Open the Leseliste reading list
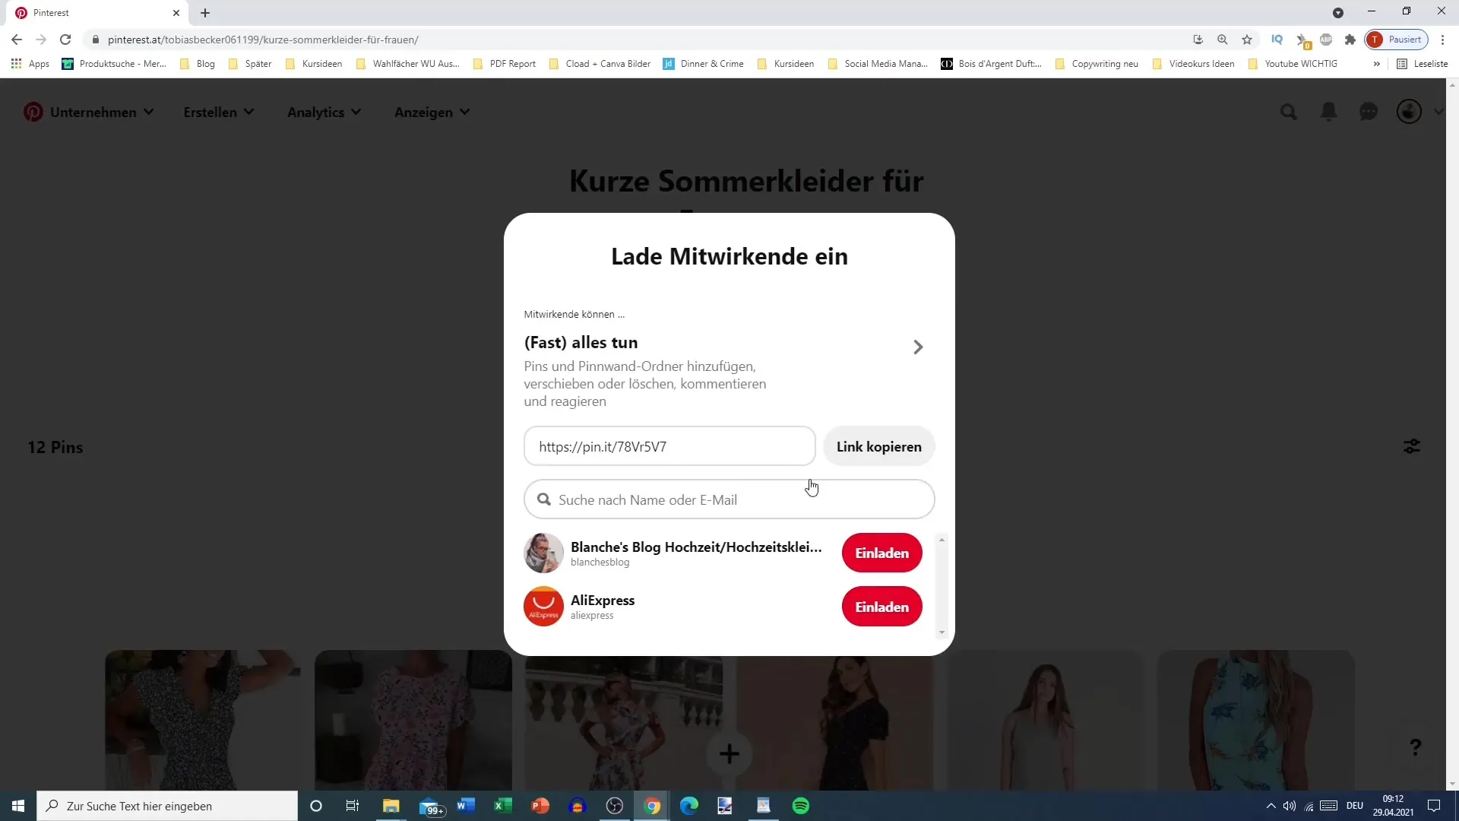1459x821 pixels. (1423, 64)
